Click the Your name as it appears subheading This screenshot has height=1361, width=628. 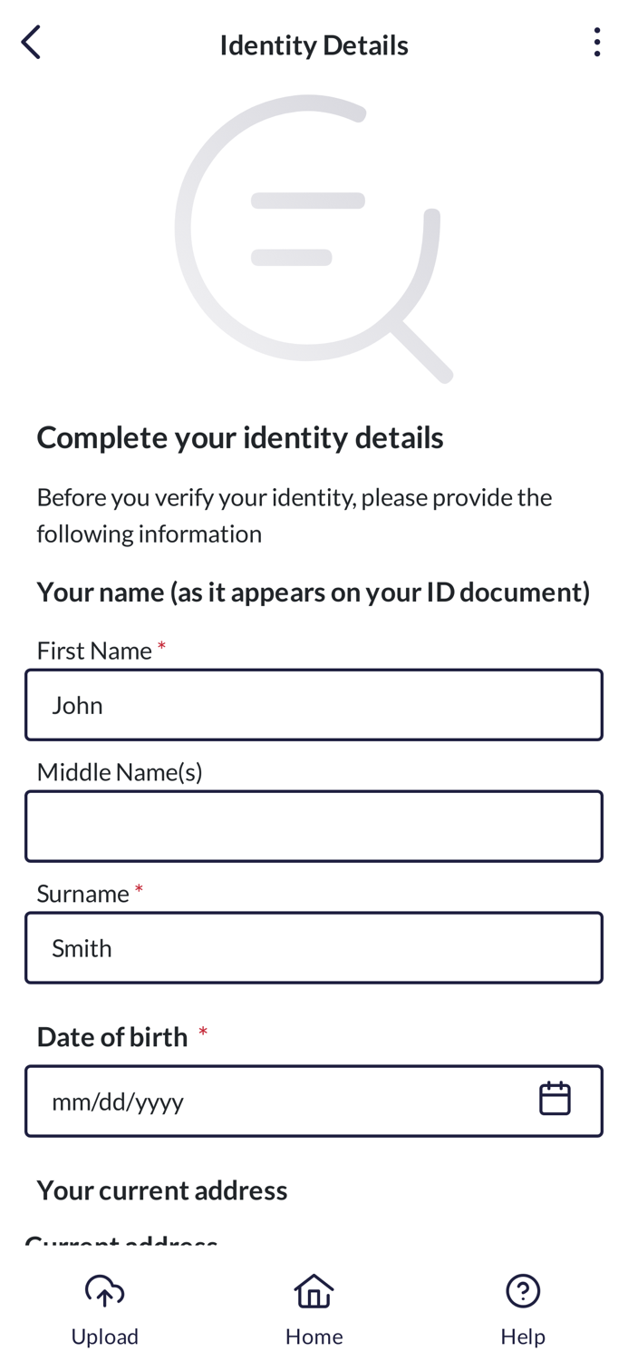point(314,592)
